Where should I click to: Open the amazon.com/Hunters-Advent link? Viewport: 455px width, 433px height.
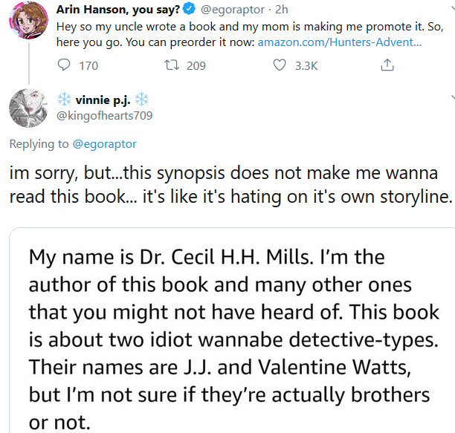pos(340,42)
